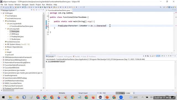Switch to the Problems tab
The height and width of the screenshot is (100, 177).
click(x=92, y=56)
